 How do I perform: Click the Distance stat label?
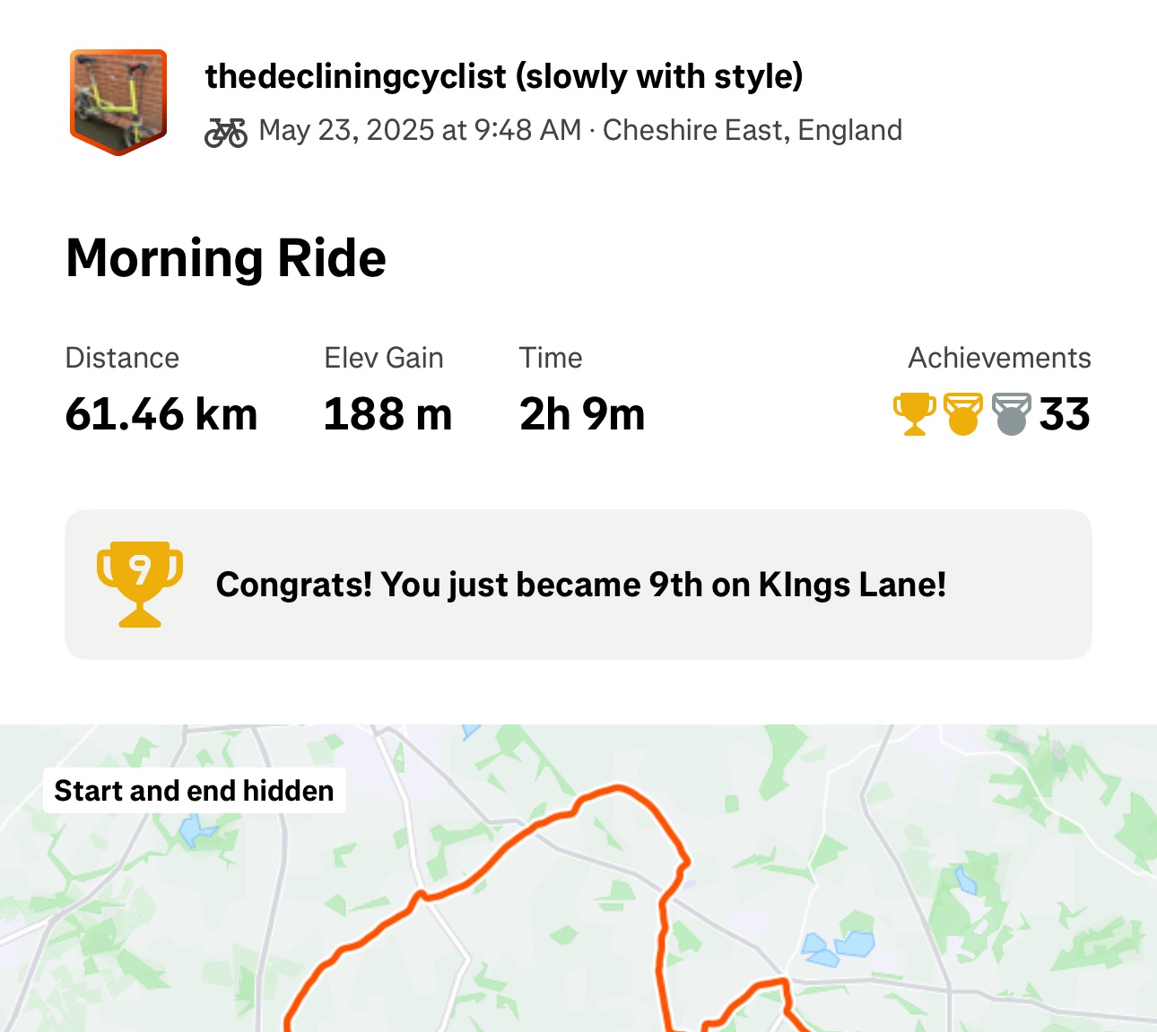pyautogui.click(x=122, y=358)
